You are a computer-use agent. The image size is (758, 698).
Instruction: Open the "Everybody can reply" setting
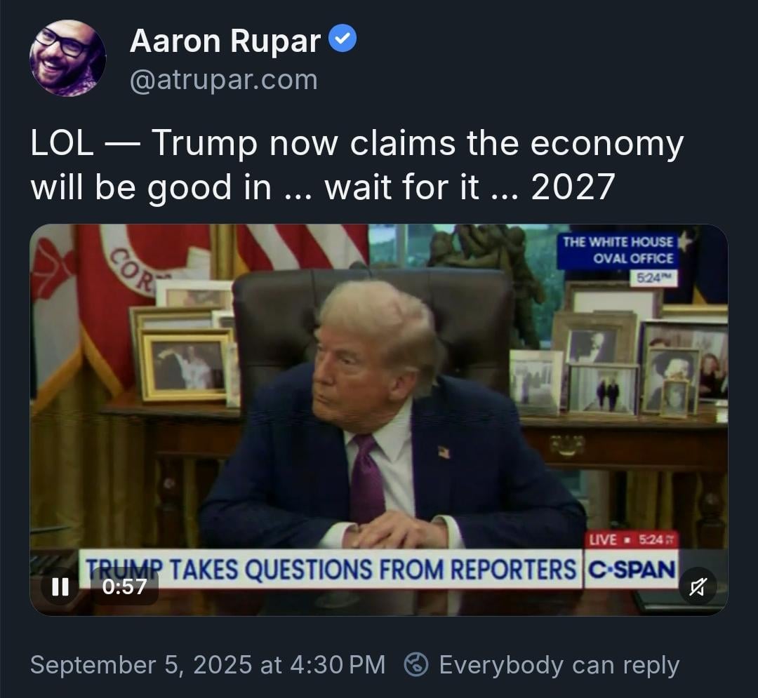click(559, 665)
